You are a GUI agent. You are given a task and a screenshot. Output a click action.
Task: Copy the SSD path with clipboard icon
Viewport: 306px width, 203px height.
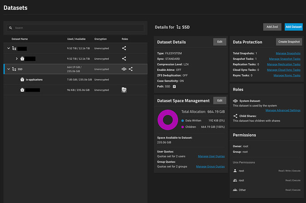point(174,86)
